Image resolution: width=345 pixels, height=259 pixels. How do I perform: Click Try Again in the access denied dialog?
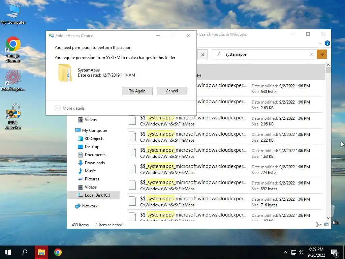pos(137,91)
